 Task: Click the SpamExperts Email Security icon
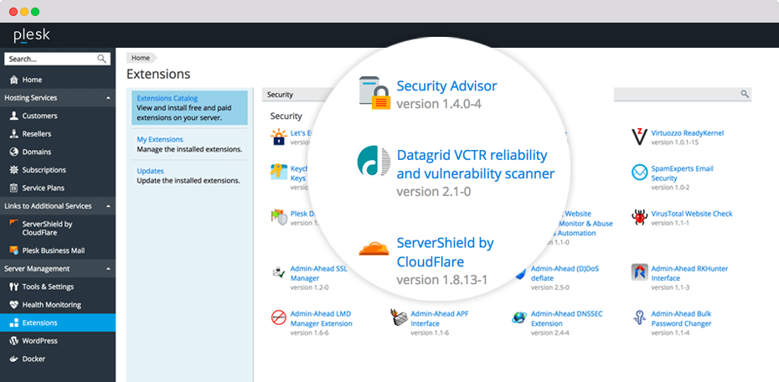click(x=639, y=173)
